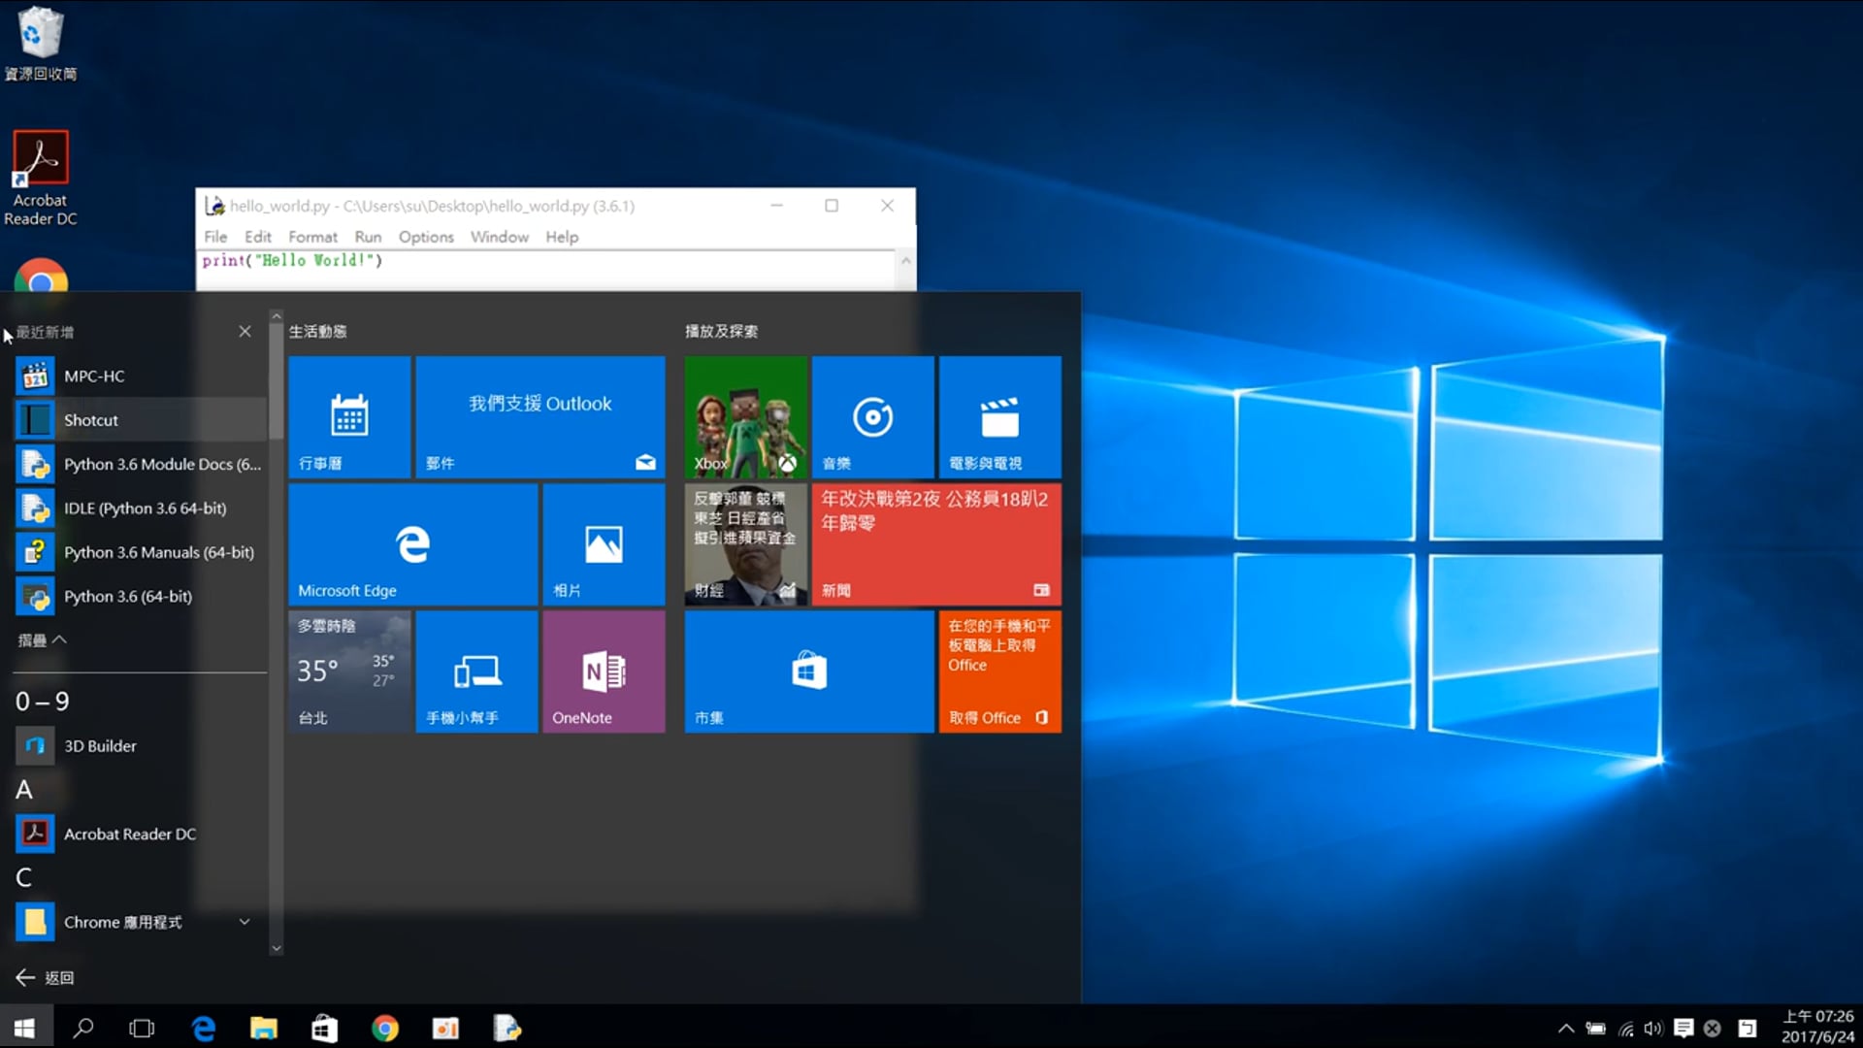Image resolution: width=1863 pixels, height=1048 pixels.
Task: Open the Groove Music tile
Action: point(872,417)
